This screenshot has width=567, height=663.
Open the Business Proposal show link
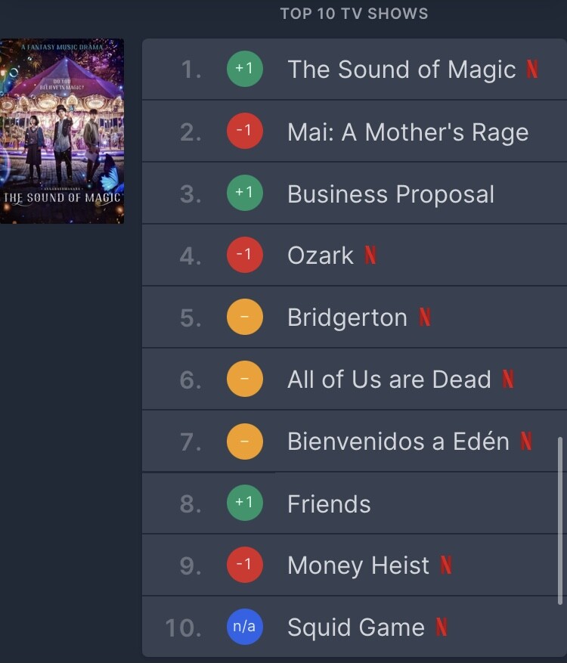click(x=390, y=194)
